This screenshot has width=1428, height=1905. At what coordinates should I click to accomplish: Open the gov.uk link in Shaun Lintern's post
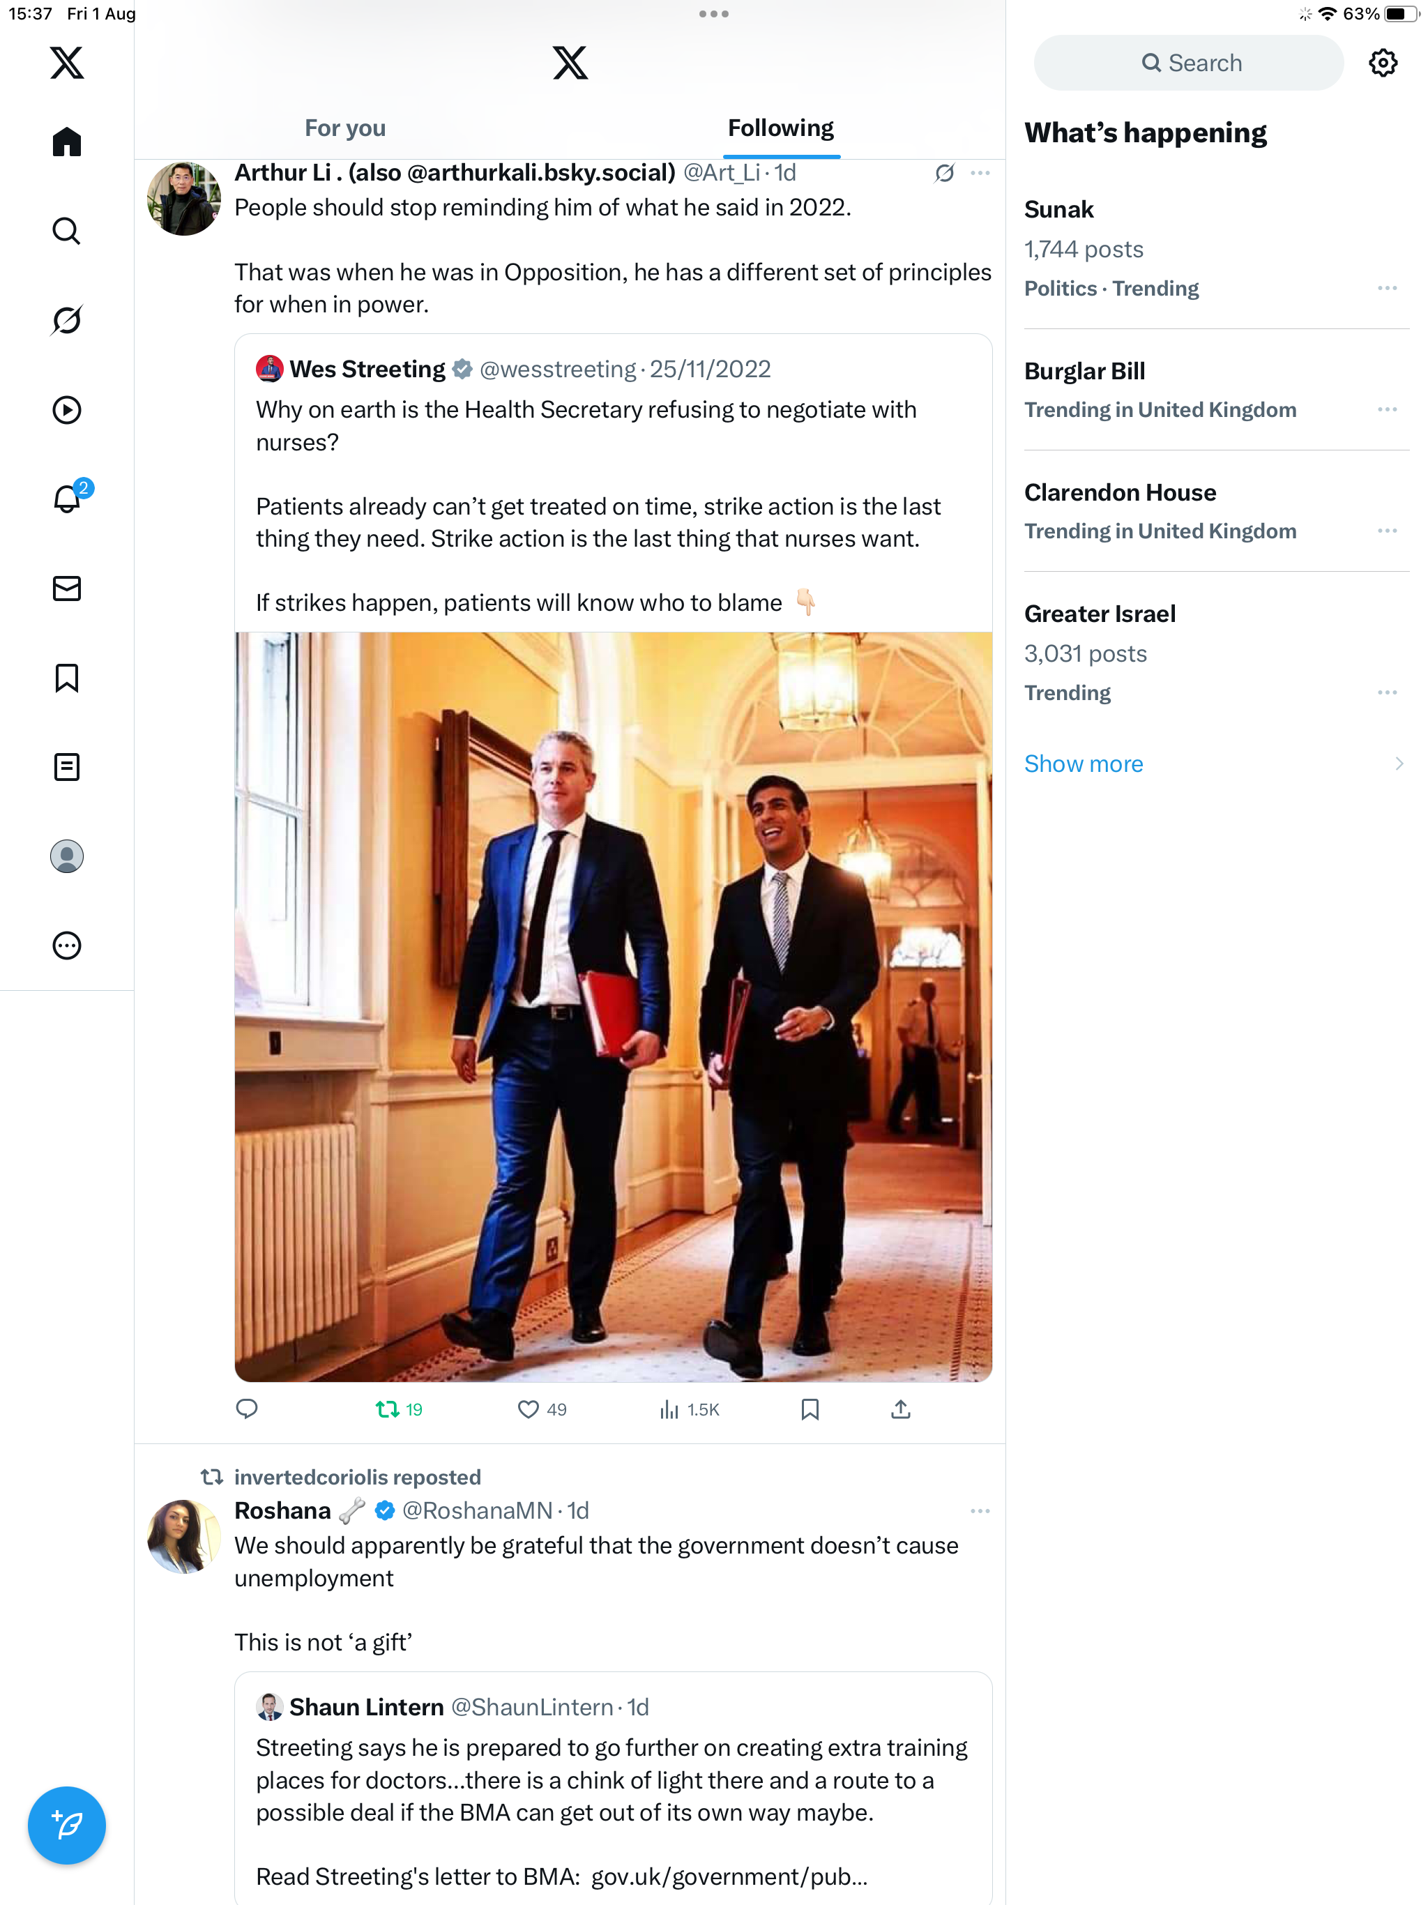tap(729, 1876)
